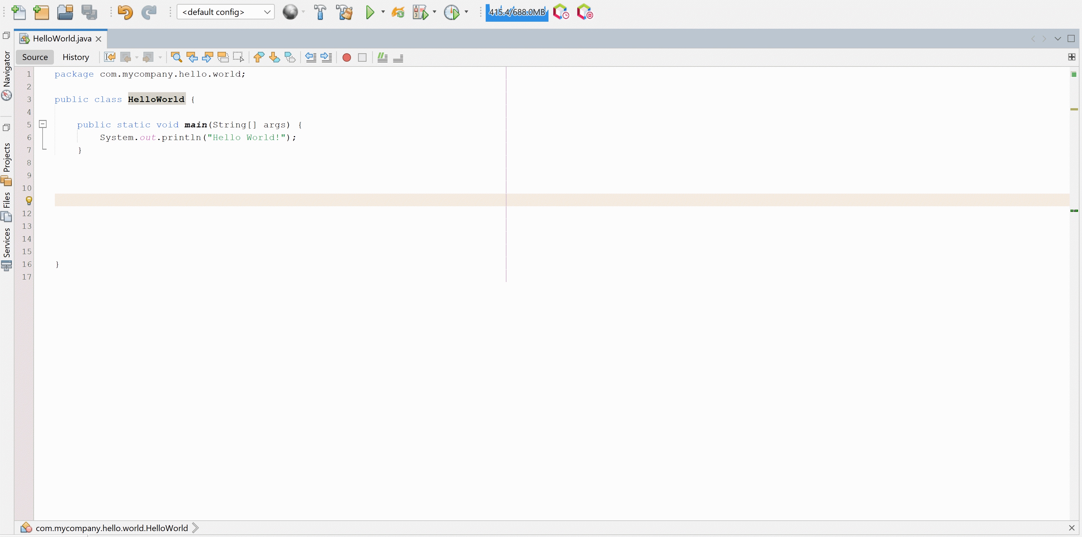
Task: Switch to the History view tab
Action: [76, 57]
